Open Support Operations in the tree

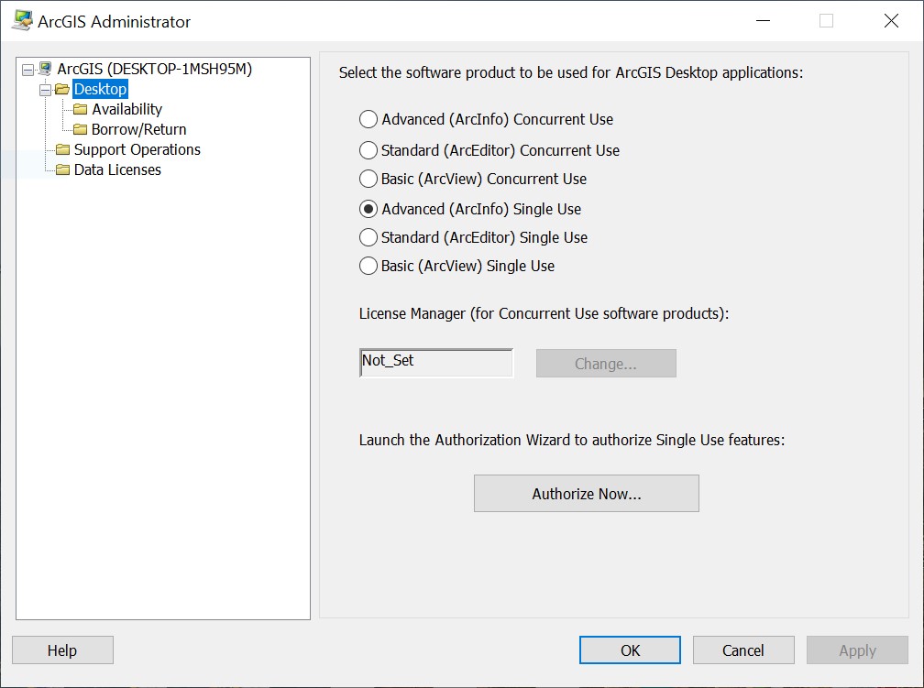(x=137, y=149)
